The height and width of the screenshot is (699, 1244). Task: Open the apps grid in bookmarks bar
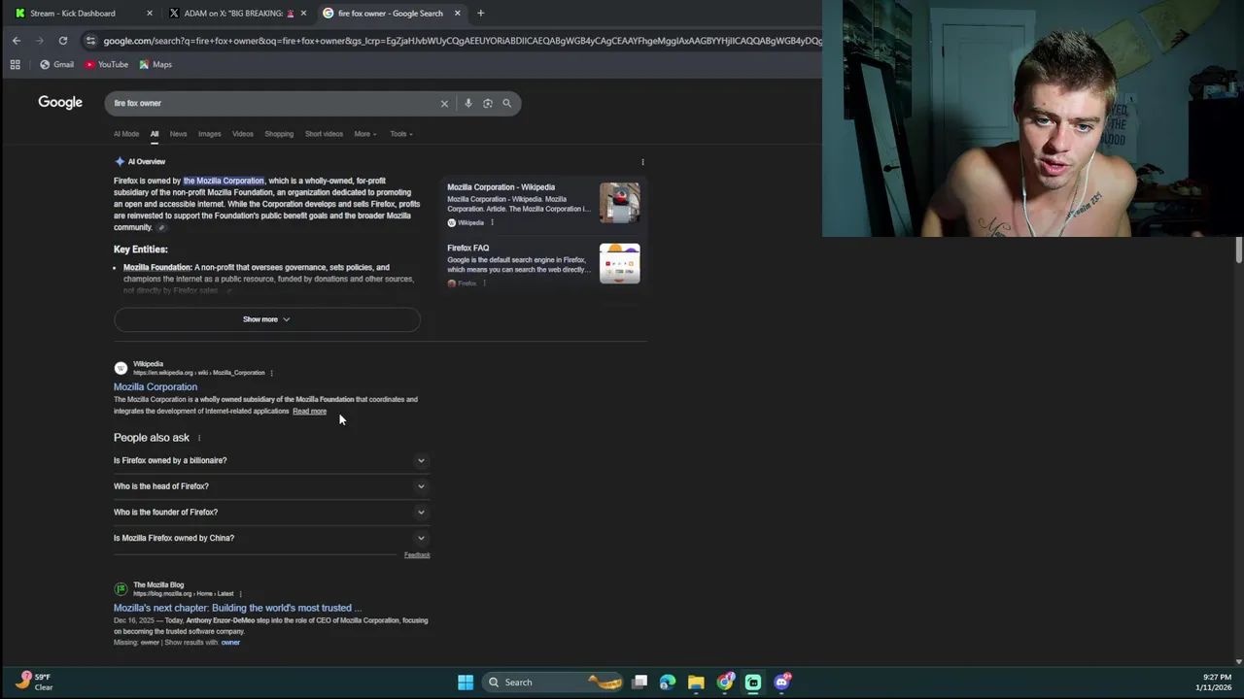(15, 64)
